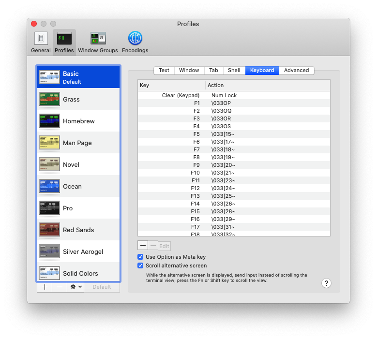Select the F2 key row
The image size is (377, 339).
click(234, 111)
